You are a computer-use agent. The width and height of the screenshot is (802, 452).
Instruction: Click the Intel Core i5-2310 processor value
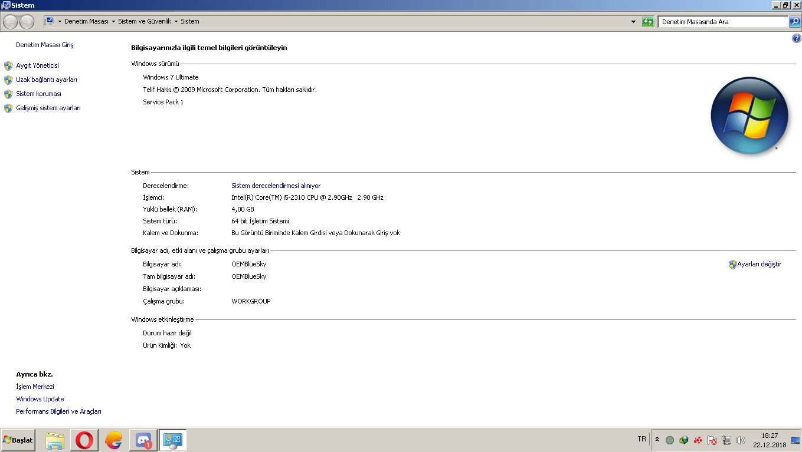[307, 197]
